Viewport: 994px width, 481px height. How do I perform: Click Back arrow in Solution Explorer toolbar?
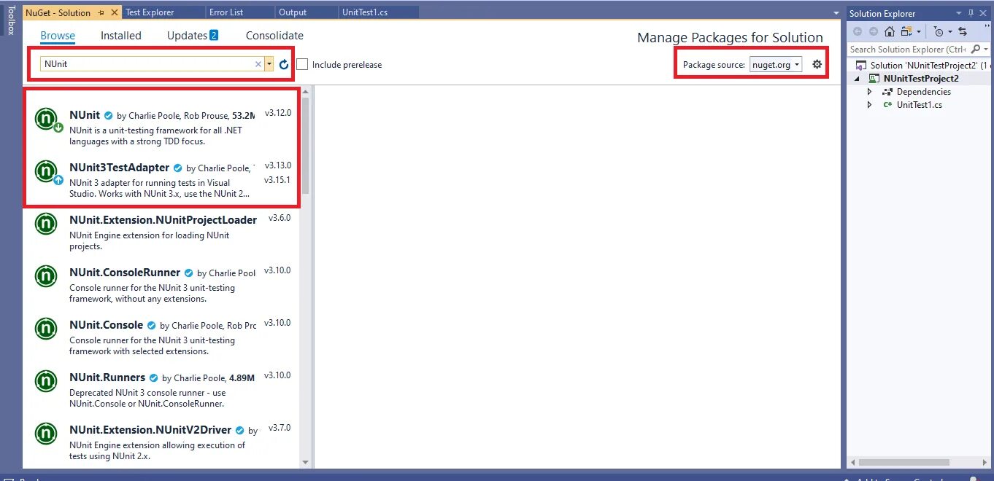(858, 31)
